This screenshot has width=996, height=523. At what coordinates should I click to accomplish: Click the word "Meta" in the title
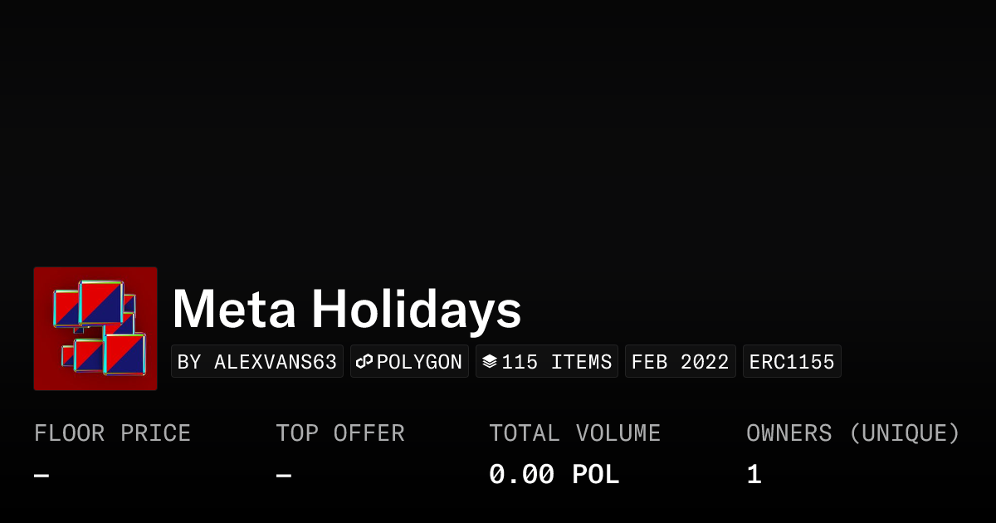coord(234,309)
